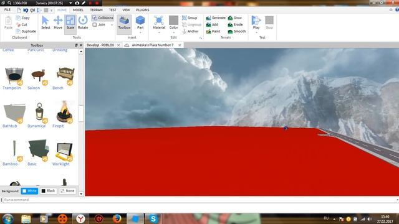
Task: Toggle Collisions on or off
Action: tap(102, 18)
